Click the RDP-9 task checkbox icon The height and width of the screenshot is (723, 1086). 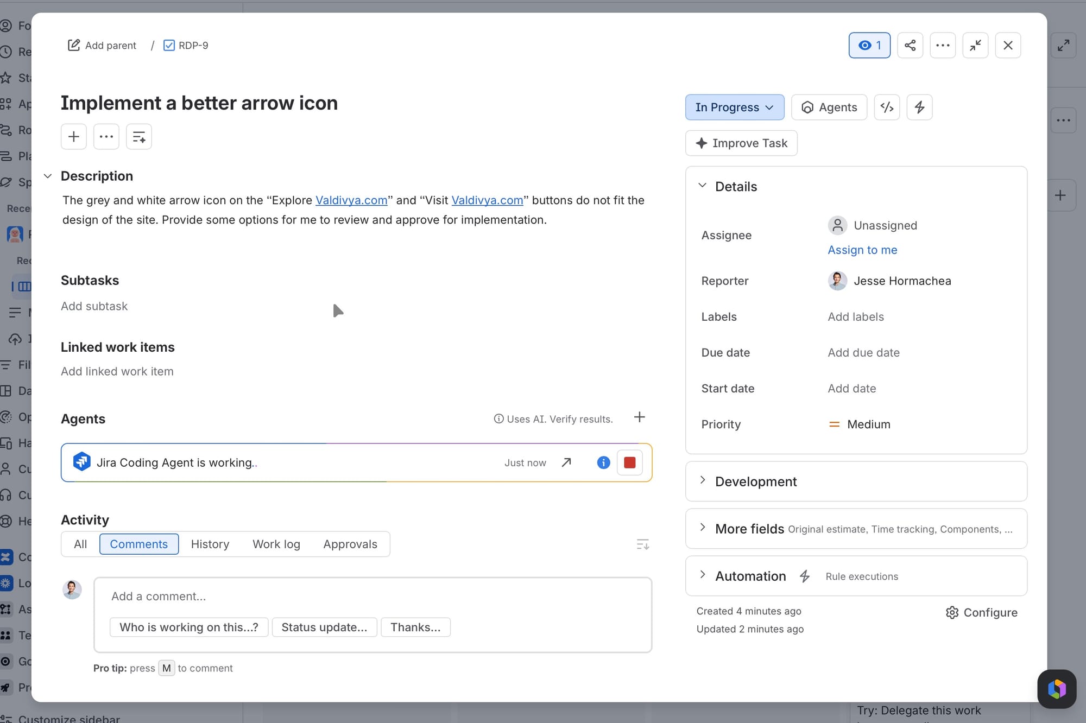pyautogui.click(x=169, y=45)
